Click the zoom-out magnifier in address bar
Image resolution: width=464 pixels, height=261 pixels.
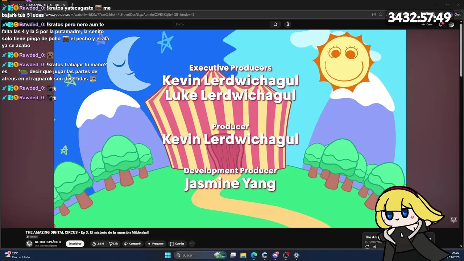coord(381,14)
